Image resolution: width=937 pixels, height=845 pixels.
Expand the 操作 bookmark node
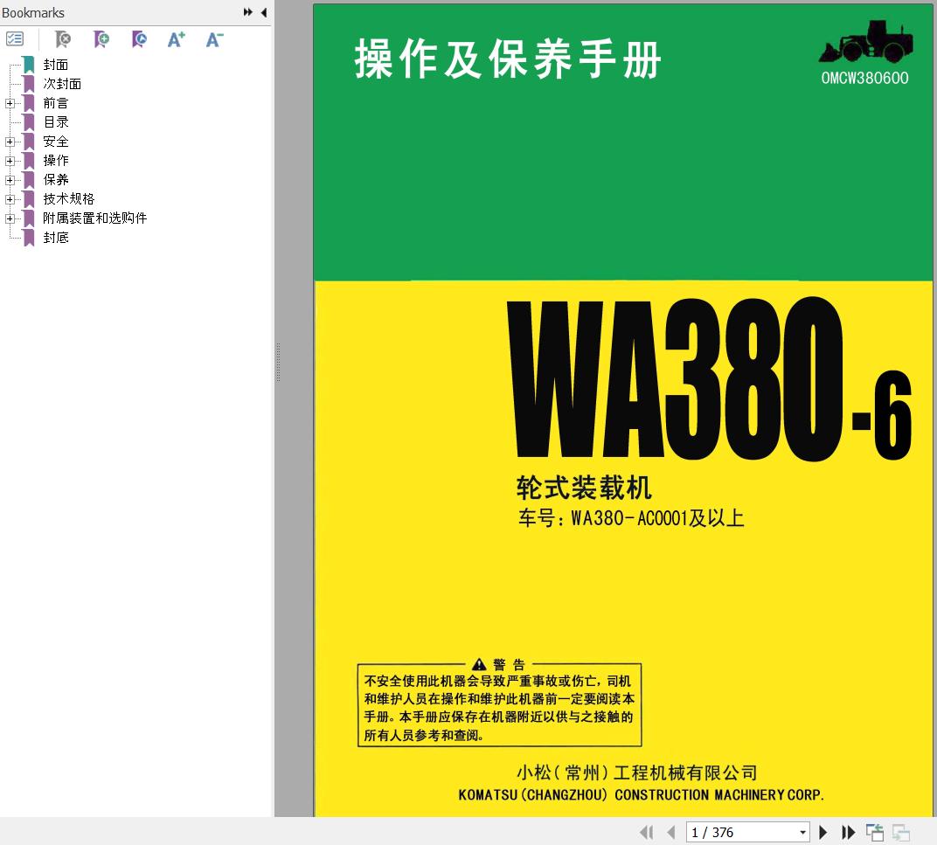(x=10, y=161)
